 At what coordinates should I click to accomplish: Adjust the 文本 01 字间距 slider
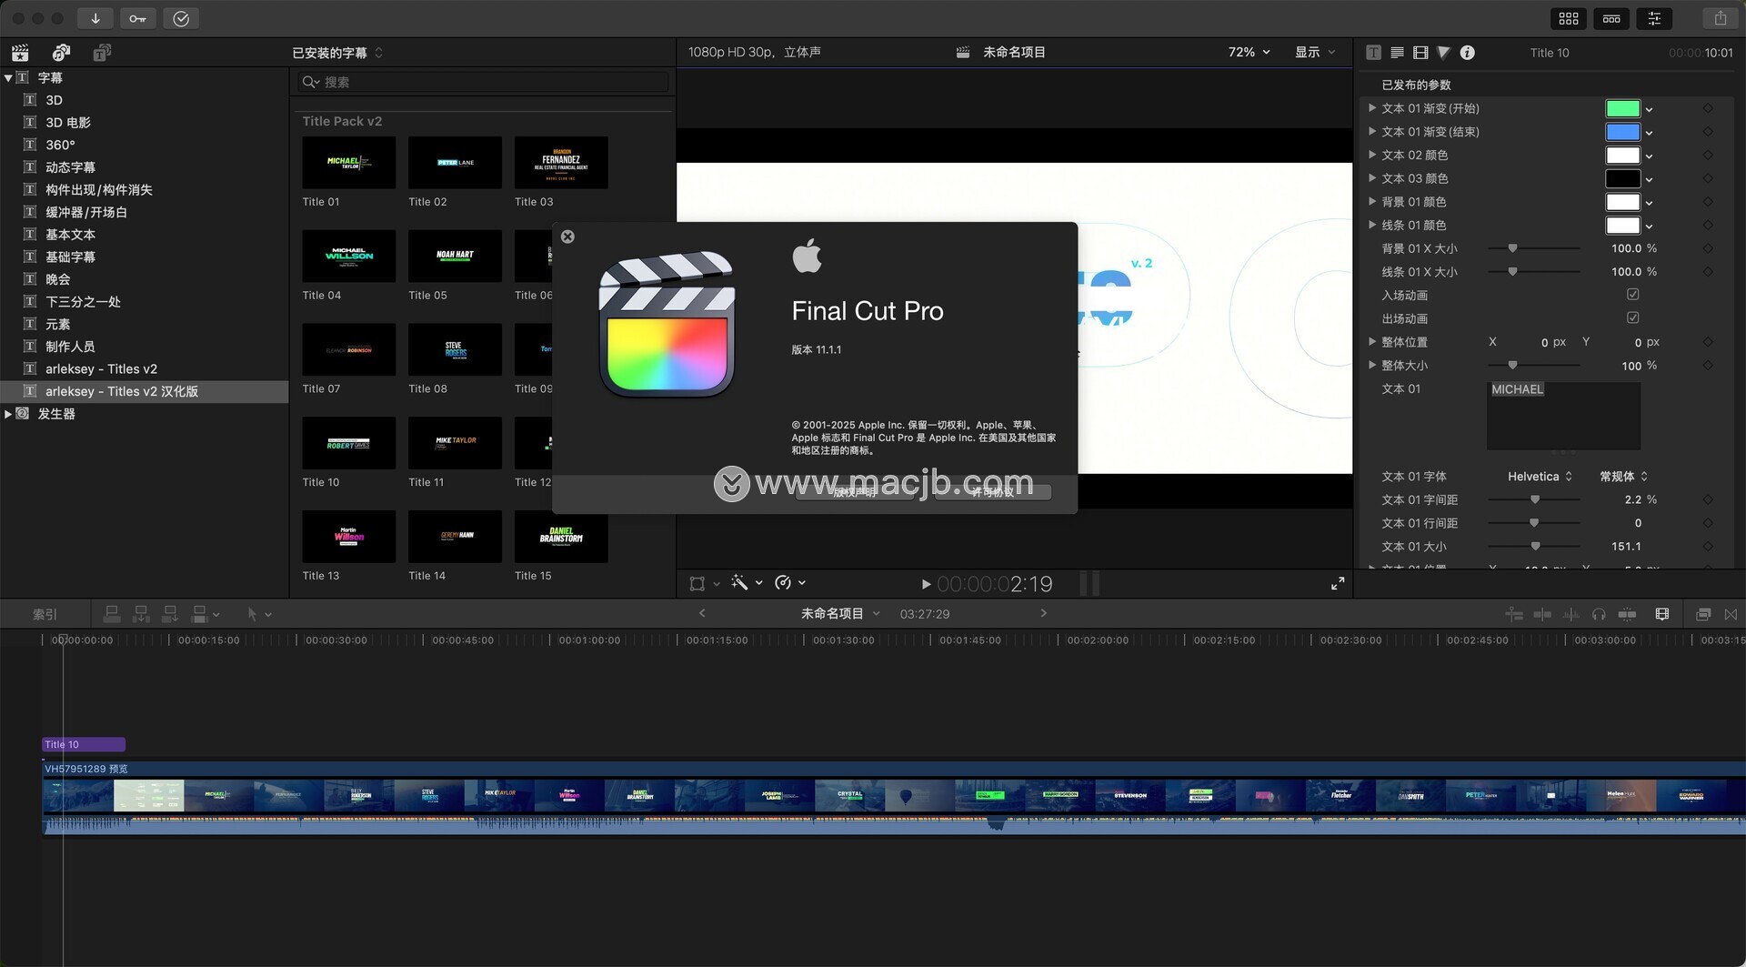1534,500
